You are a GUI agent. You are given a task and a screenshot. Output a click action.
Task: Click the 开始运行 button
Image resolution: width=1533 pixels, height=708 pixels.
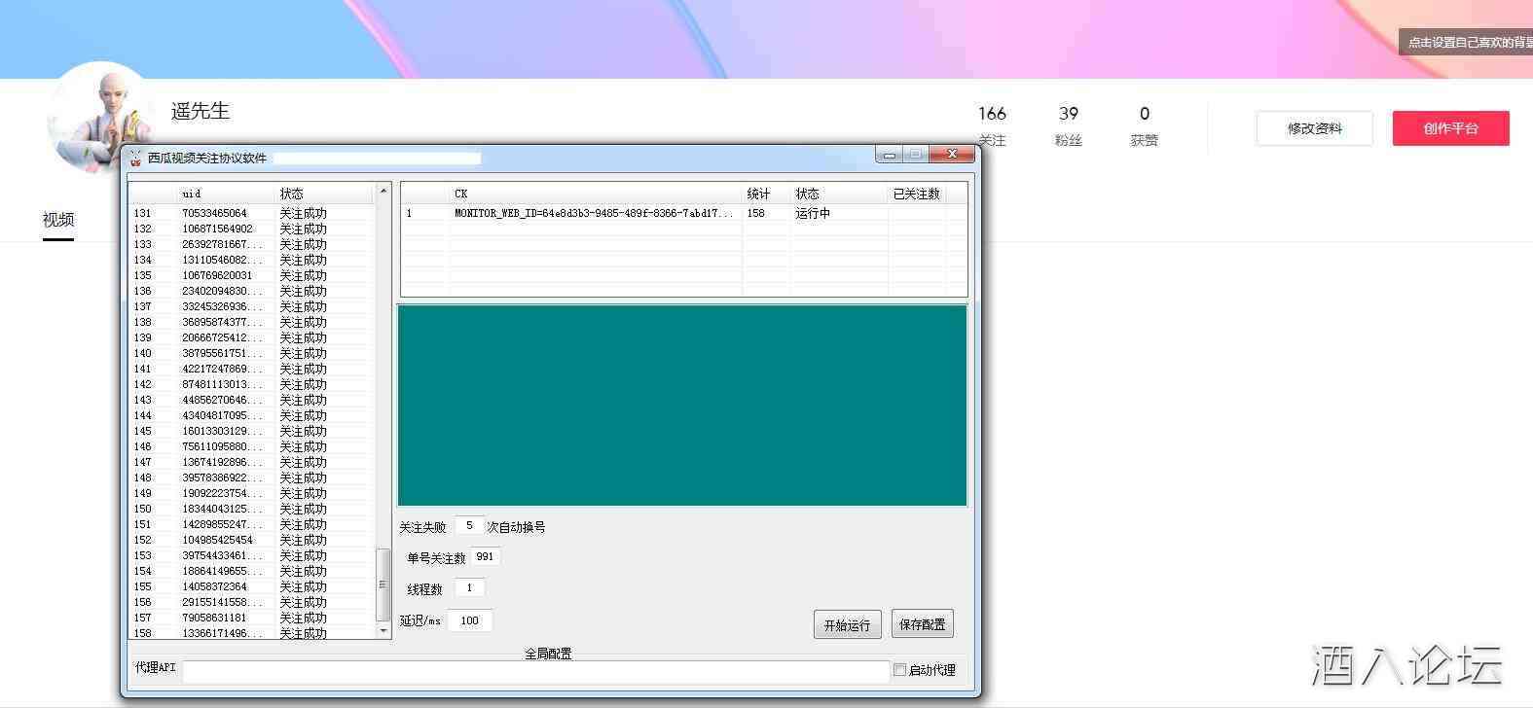[x=847, y=624]
